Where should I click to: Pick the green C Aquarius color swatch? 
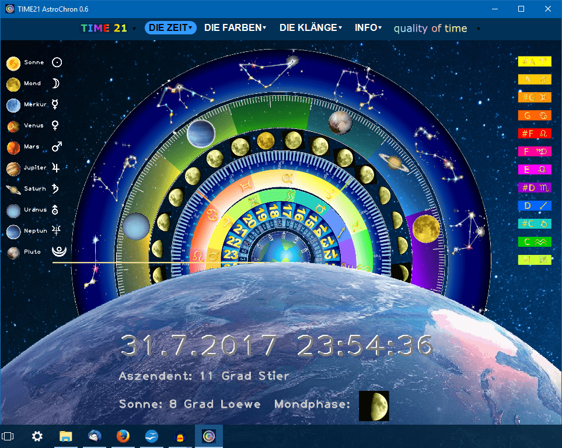(x=535, y=242)
